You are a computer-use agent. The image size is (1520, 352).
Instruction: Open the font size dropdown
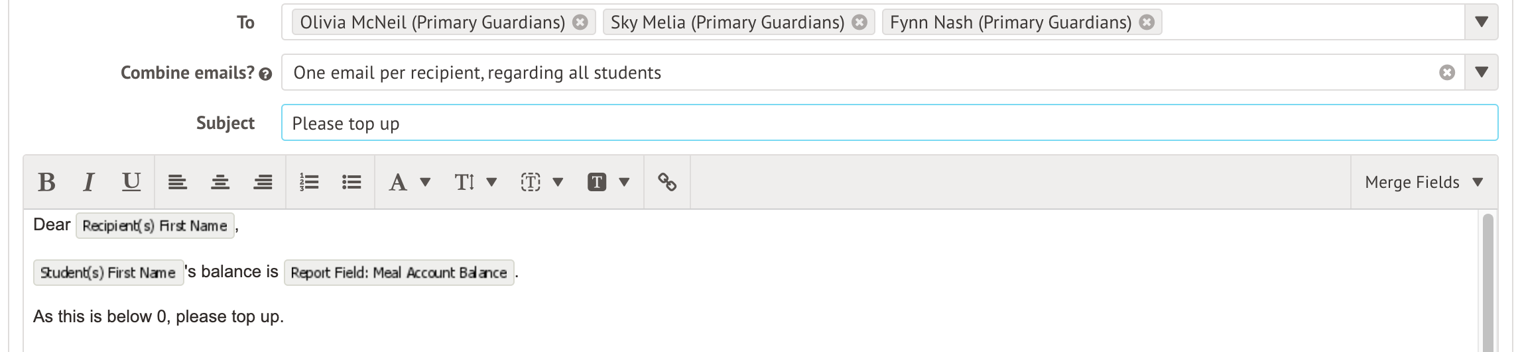click(x=475, y=182)
